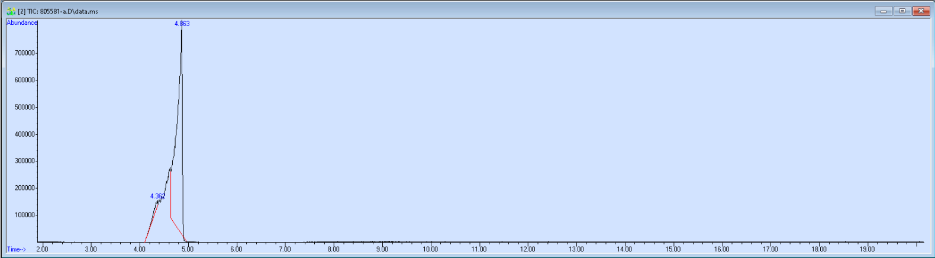Image resolution: width=935 pixels, height=258 pixels.
Task: Click the 12.00 time tick label
Action: click(x=527, y=249)
